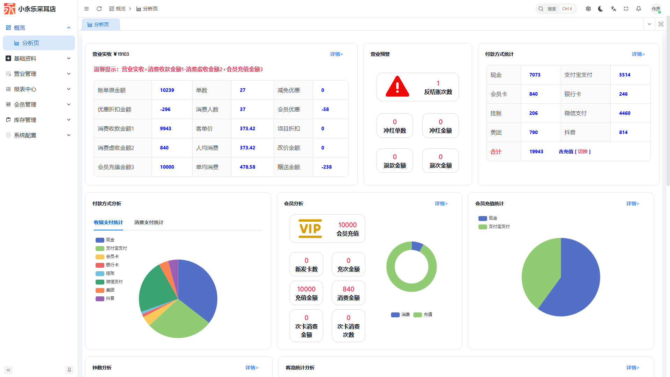Viewport: 670px width, 377px height.
Task: Switch to the 消费支付统计 tab
Action: [149, 222]
